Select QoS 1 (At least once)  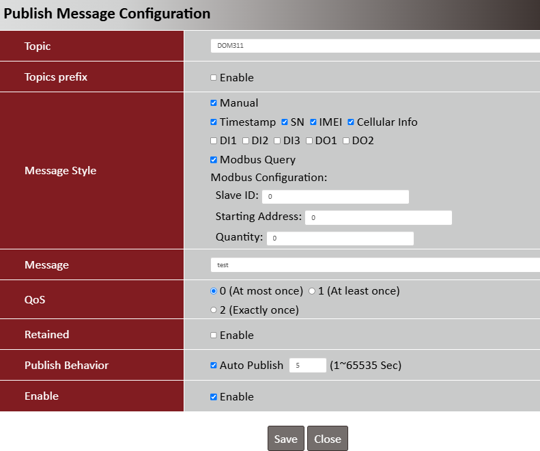312,291
